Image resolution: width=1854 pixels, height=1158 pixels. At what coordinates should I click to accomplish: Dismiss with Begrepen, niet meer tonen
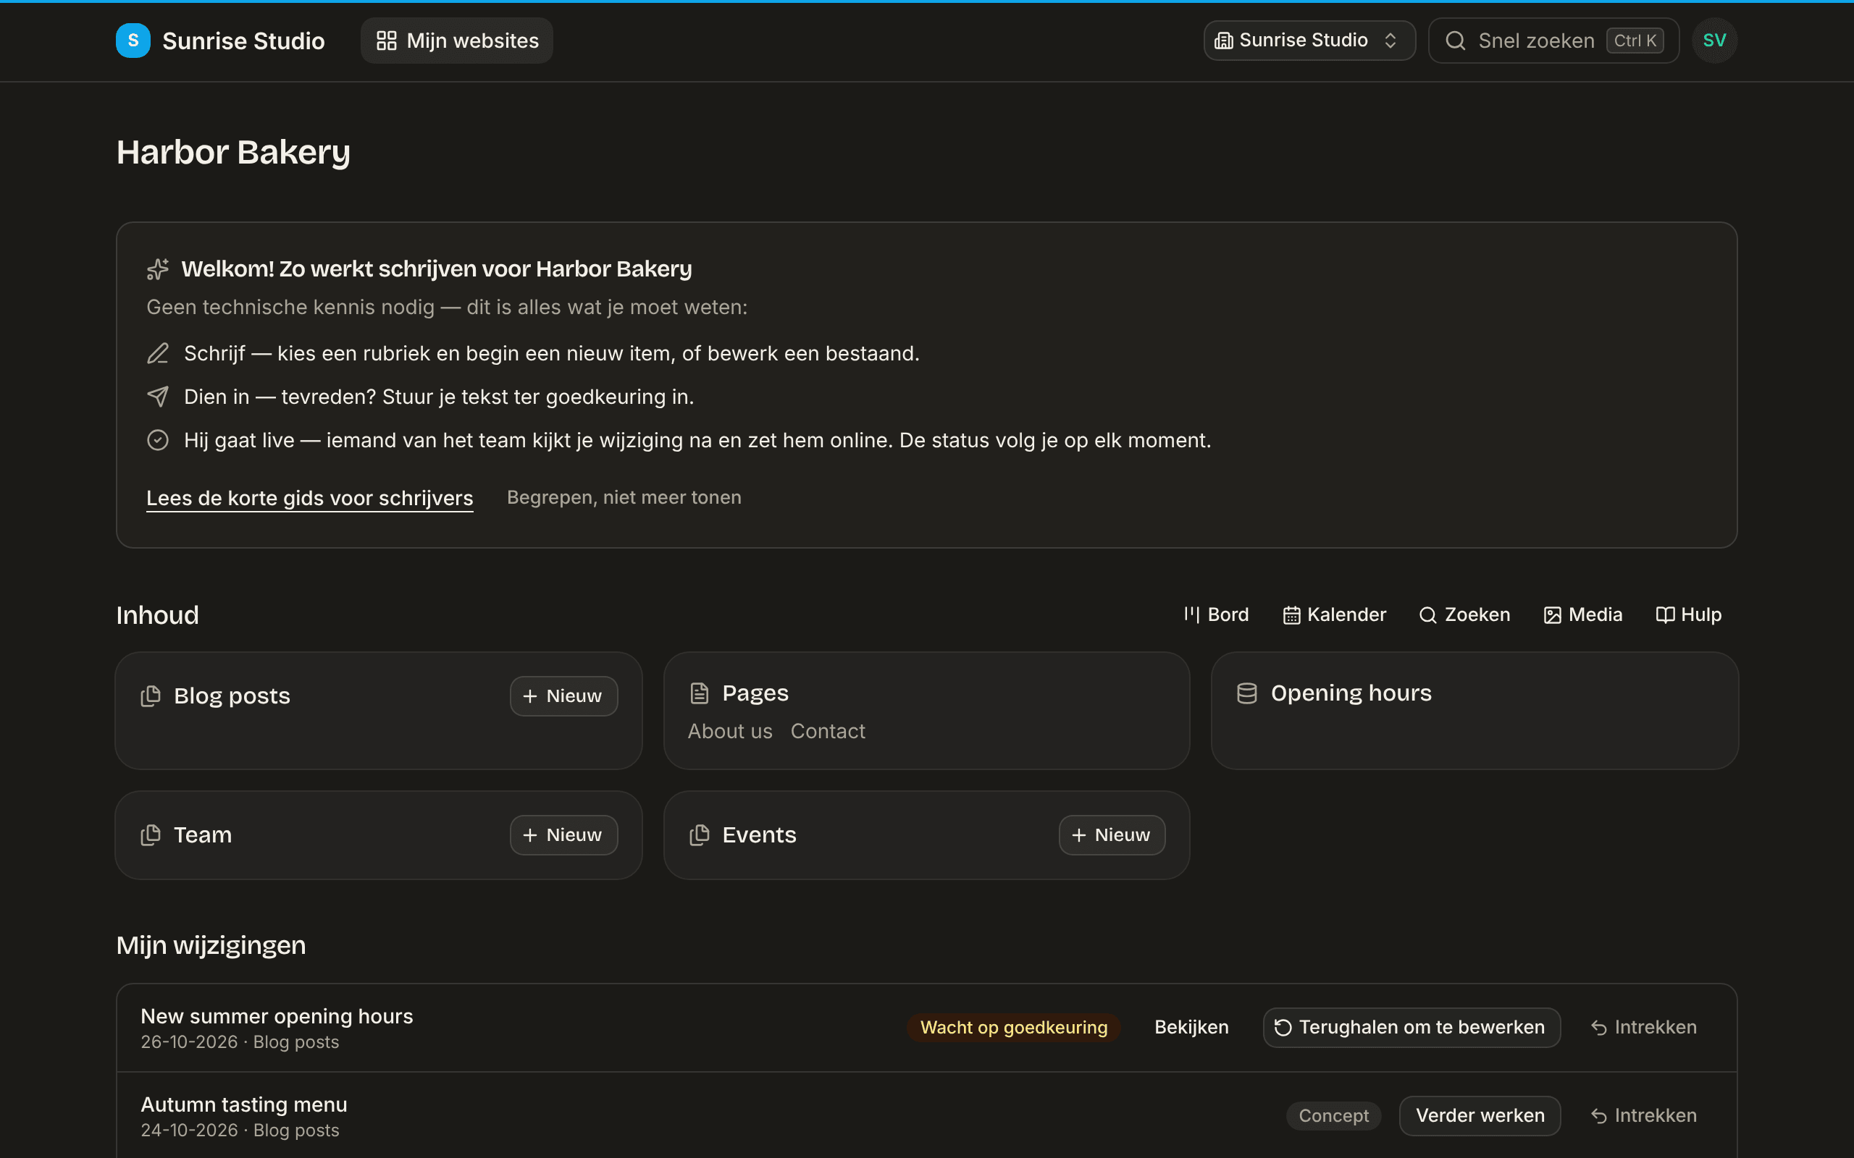point(624,498)
